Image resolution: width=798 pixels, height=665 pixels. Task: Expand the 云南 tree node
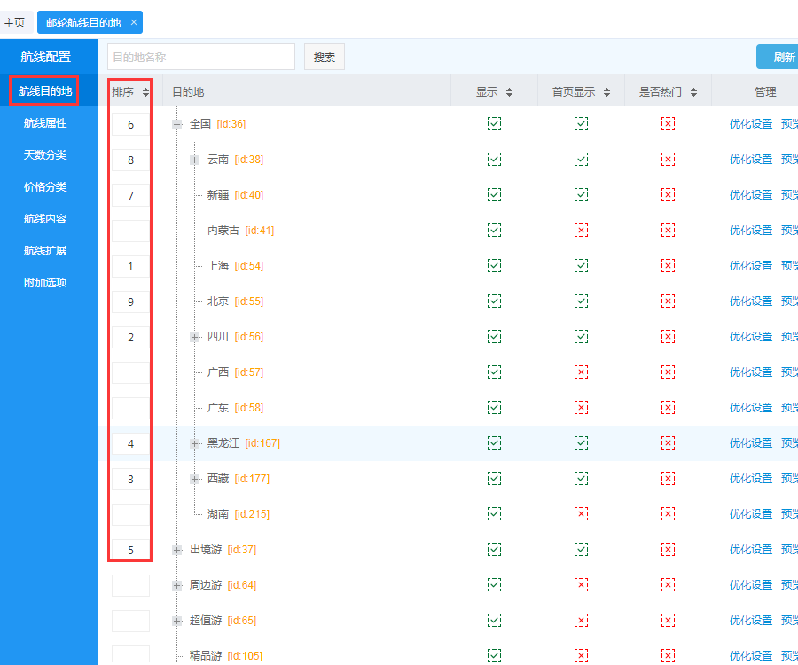pos(195,160)
